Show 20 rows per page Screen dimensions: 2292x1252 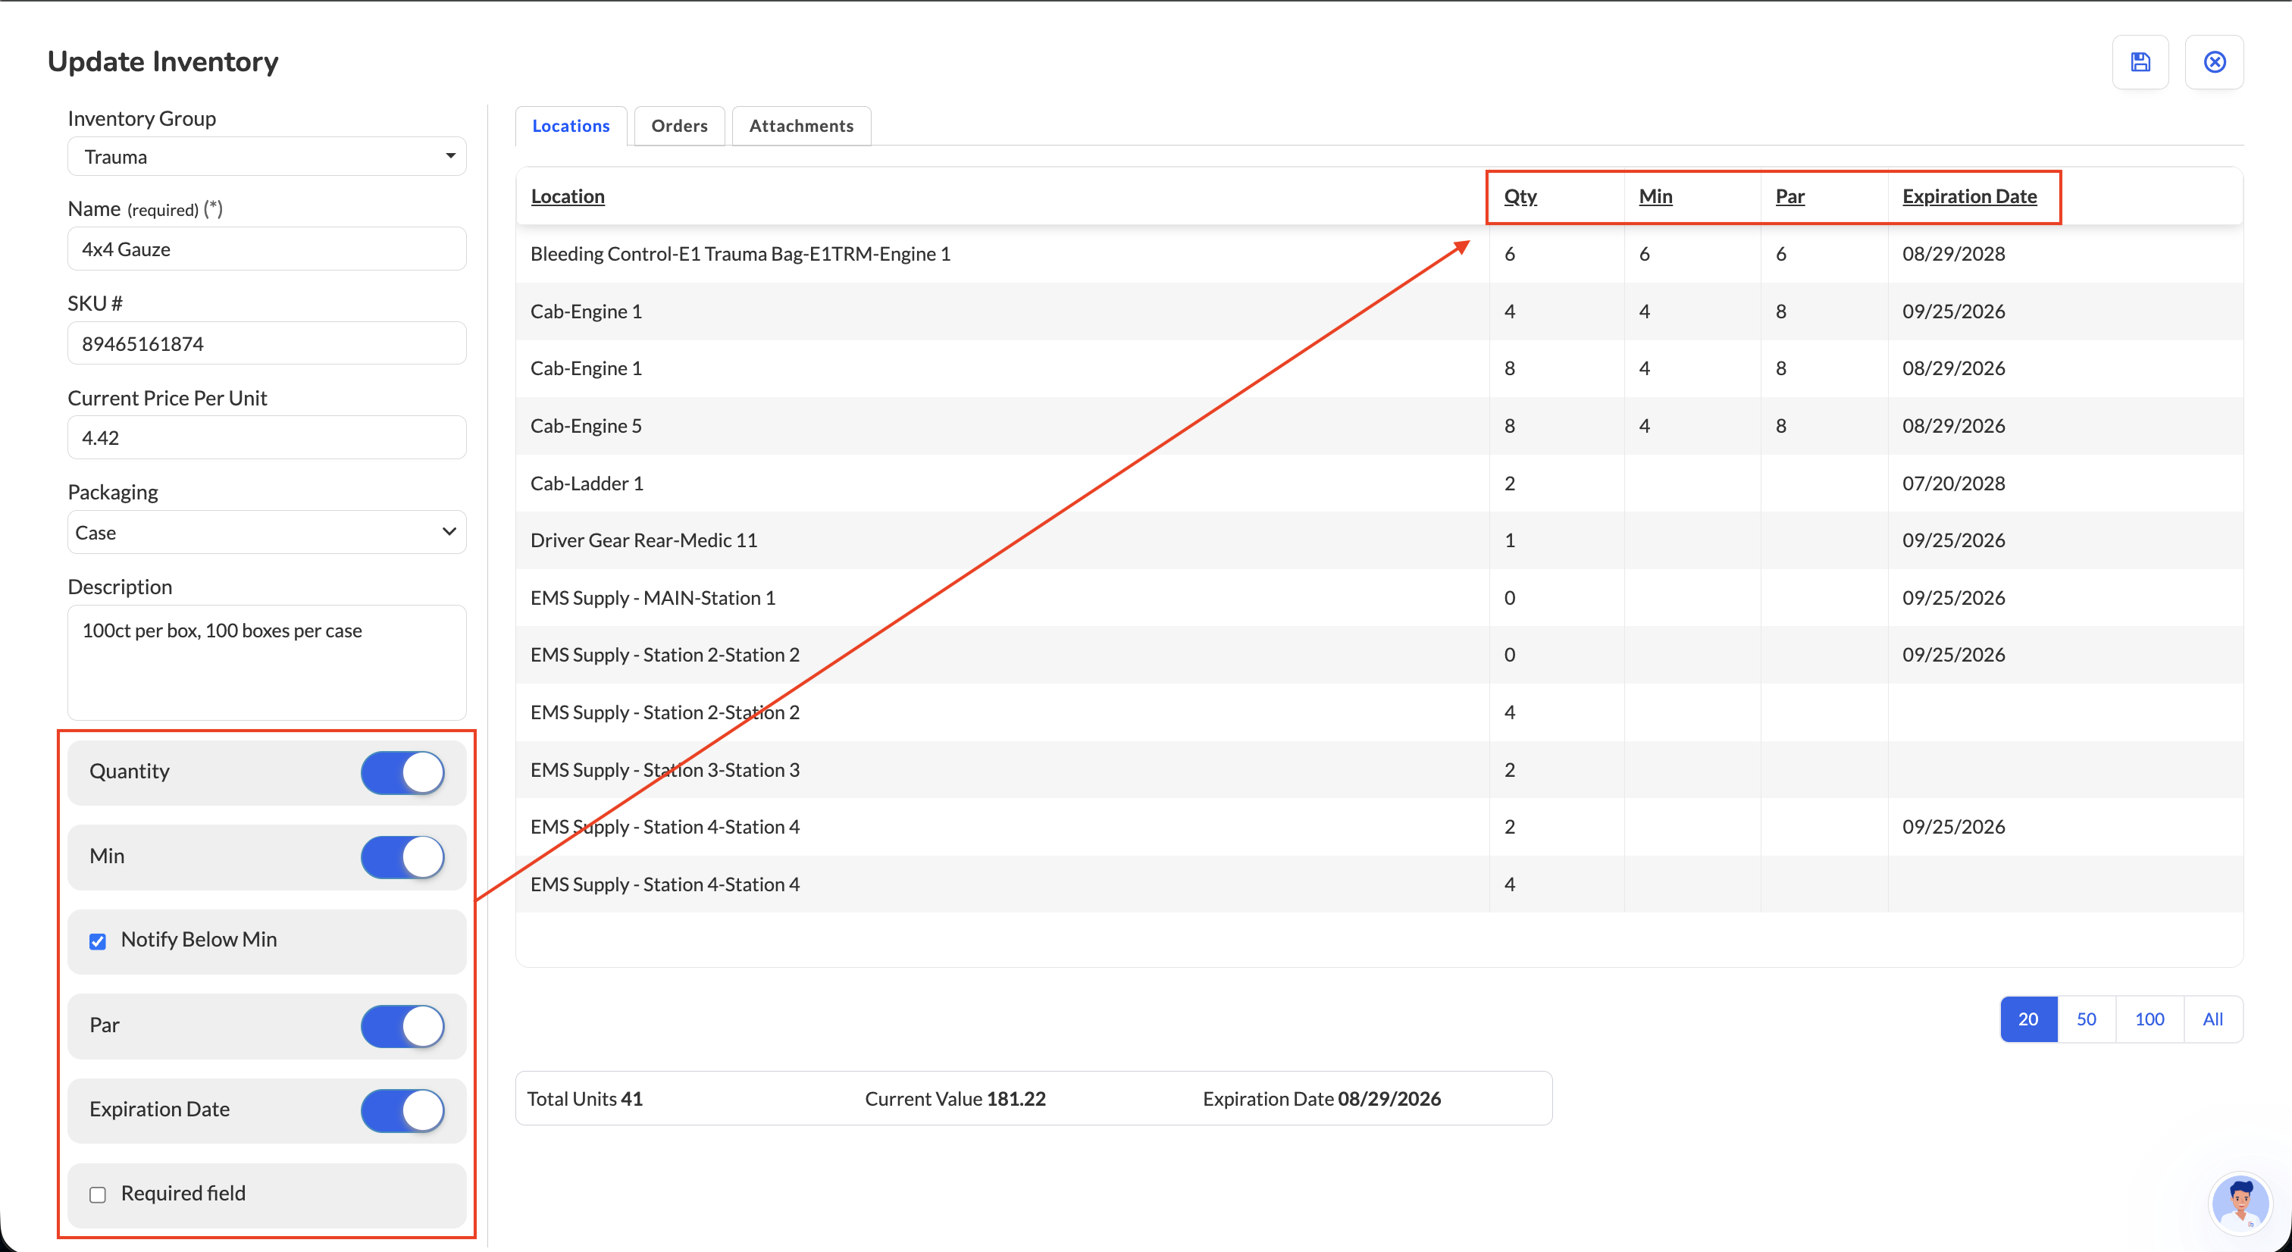pos(2029,1019)
